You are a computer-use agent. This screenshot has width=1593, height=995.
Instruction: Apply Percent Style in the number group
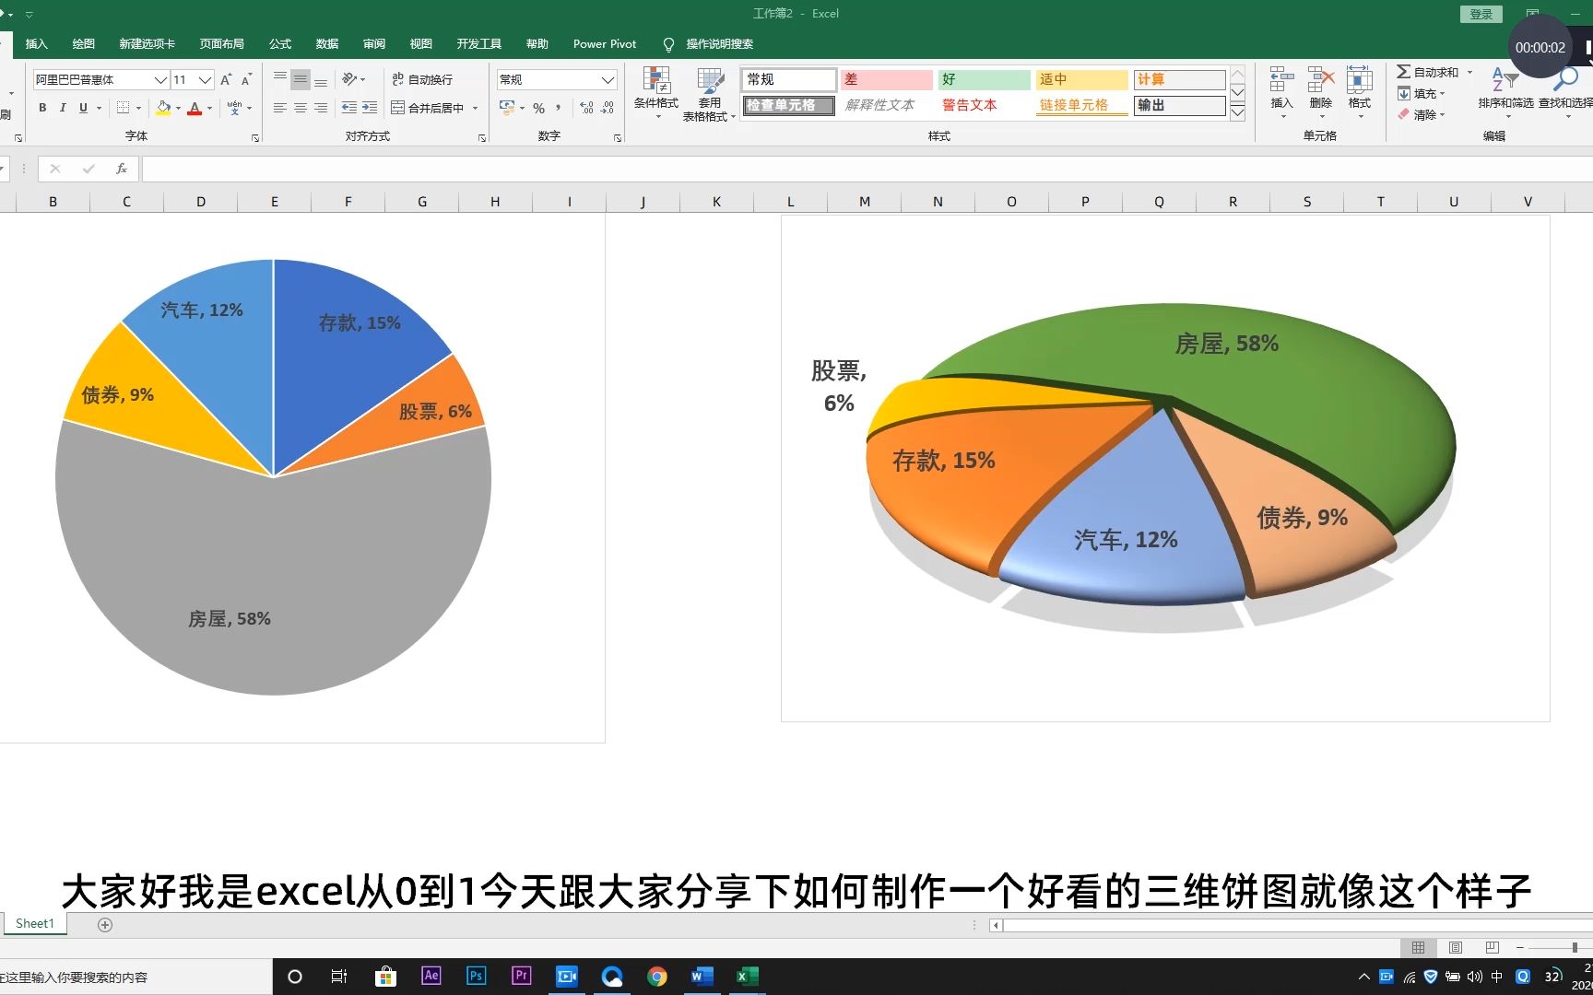click(x=538, y=108)
